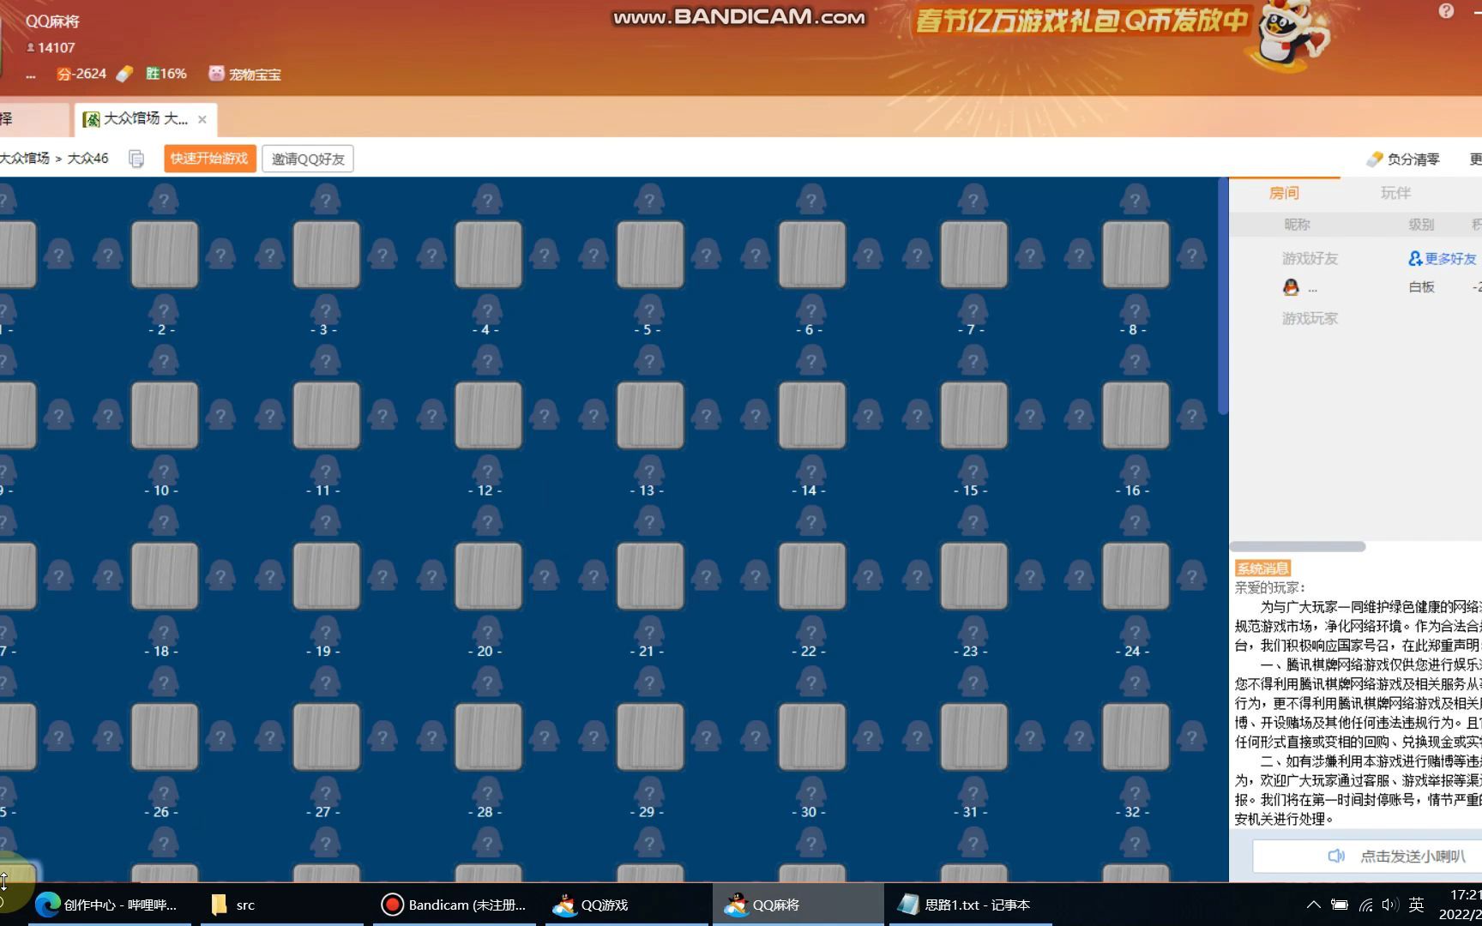The height and width of the screenshot is (926, 1482).
Task: Click the table lobby vertical scrollbar
Action: click(x=1222, y=297)
